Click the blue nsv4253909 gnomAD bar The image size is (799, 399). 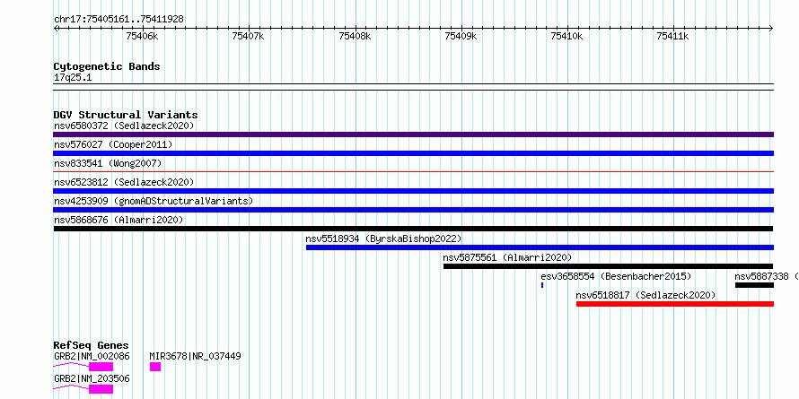point(413,210)
